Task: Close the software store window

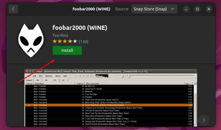Action: (x=209, y=9)
